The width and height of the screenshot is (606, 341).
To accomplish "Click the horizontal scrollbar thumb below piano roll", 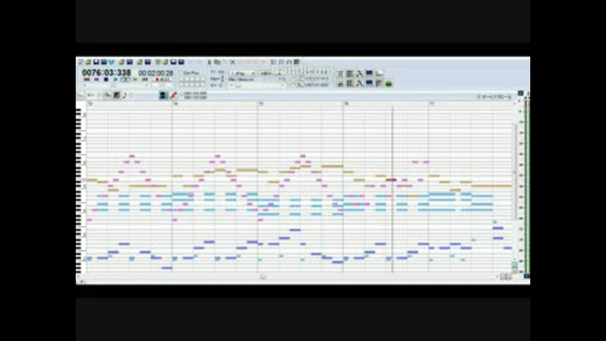I will (x=263, y=277).
